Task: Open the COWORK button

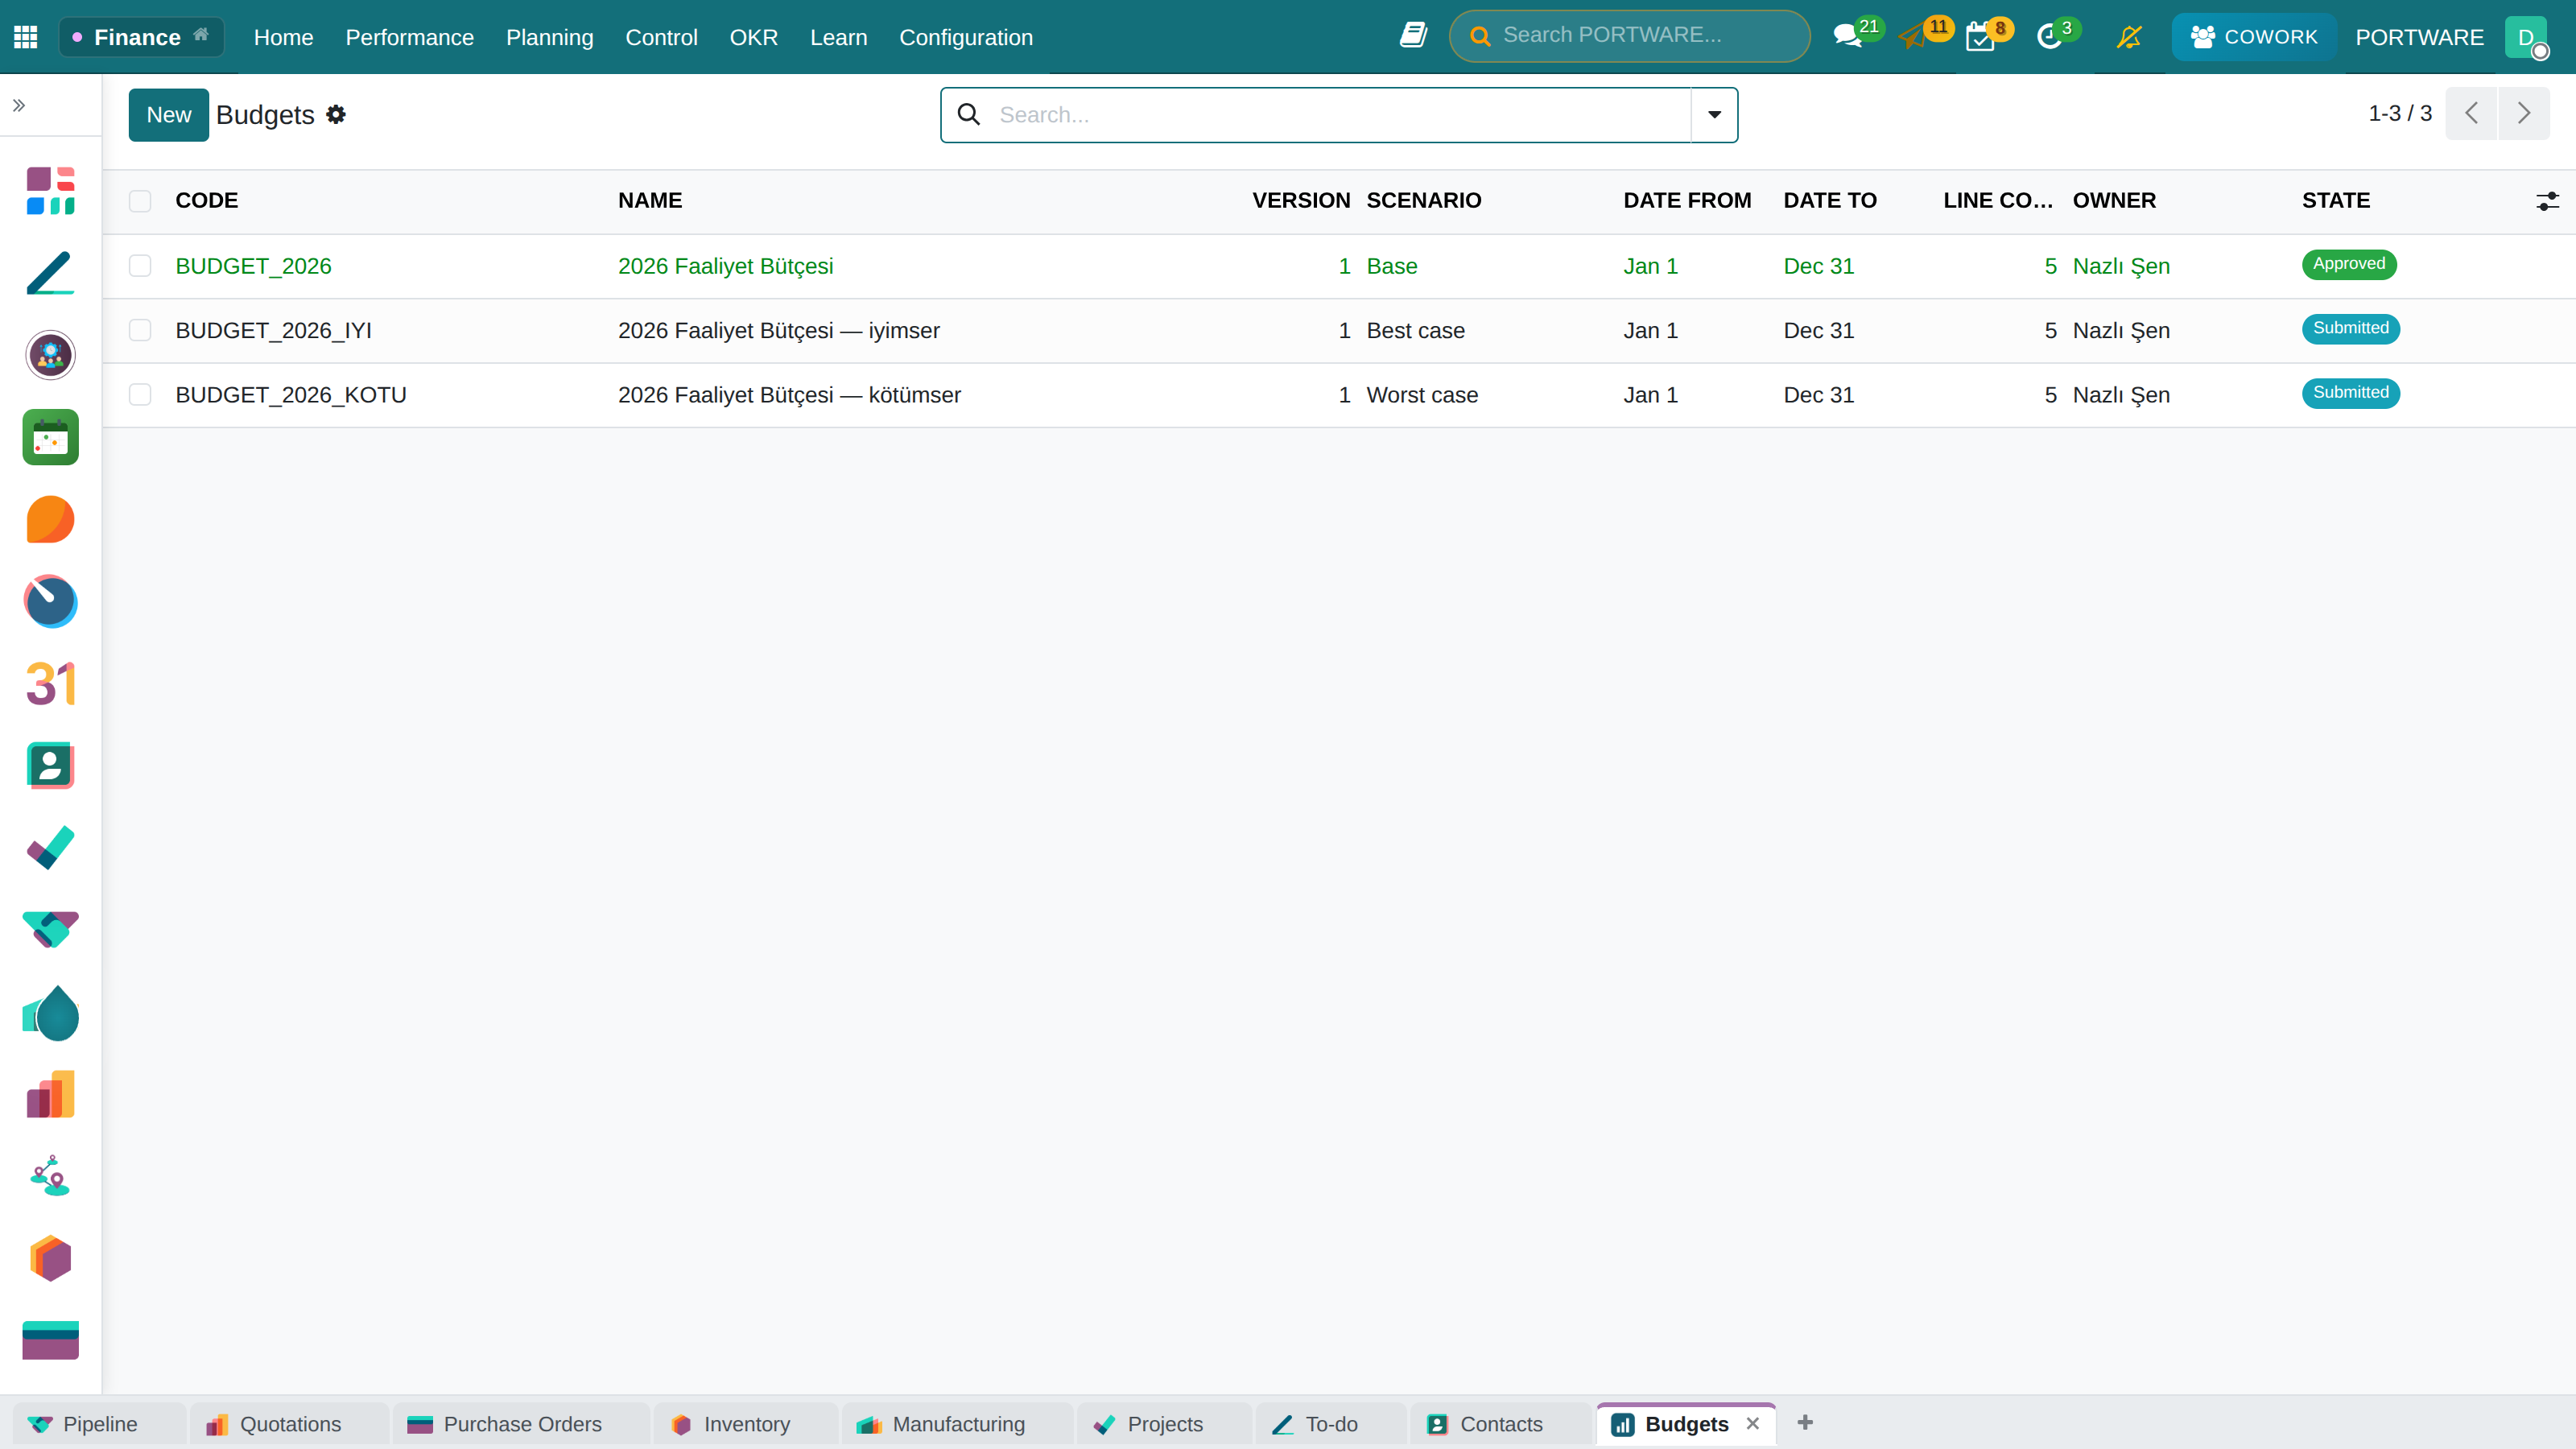Action: pyautogui.click(x=2253, y=37)
